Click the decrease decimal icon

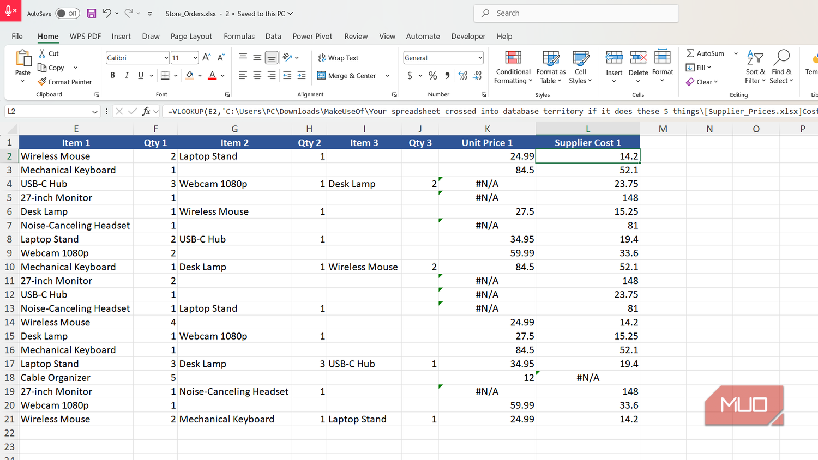pos(477,75)
